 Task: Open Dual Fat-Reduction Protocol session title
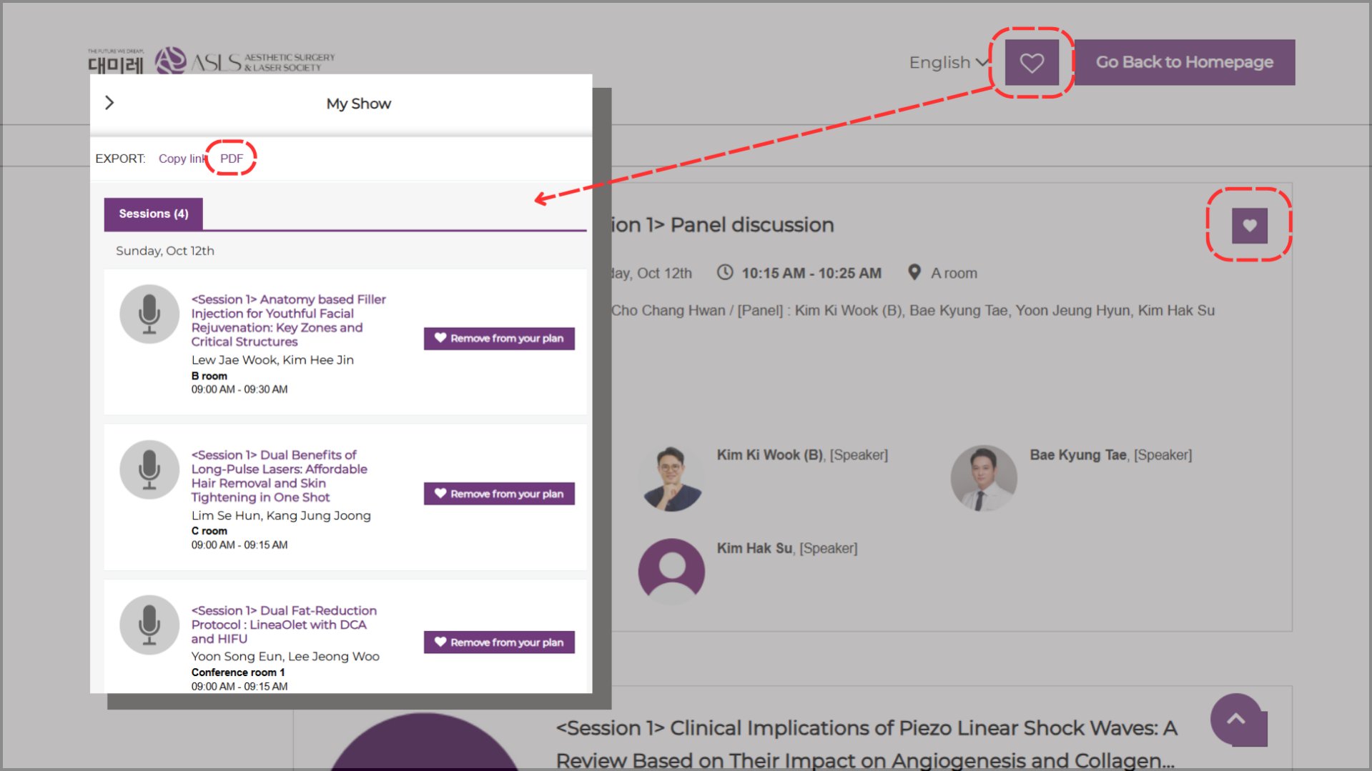tap(284, 625)
